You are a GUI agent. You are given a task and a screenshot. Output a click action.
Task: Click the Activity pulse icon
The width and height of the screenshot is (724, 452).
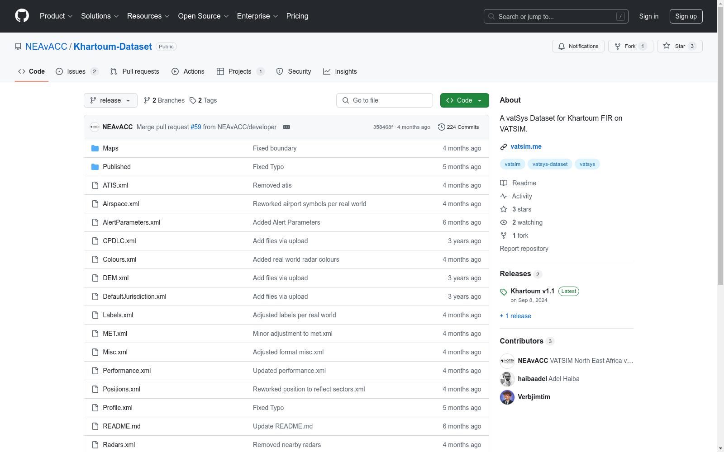pyautogui.click(x=504, y=196)
